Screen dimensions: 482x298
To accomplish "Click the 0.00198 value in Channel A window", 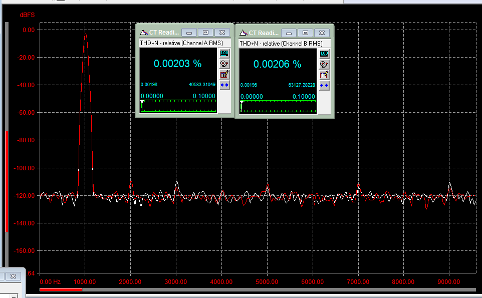I will tap(149, 85).
